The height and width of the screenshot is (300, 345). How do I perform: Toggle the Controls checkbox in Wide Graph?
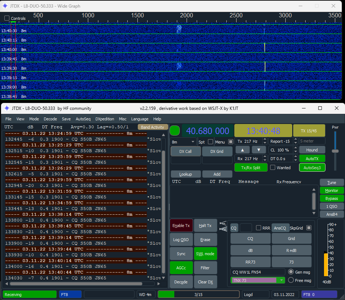7,18
